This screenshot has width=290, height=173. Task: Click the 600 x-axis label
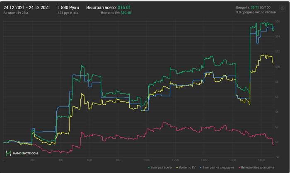[x=89, y=160]
